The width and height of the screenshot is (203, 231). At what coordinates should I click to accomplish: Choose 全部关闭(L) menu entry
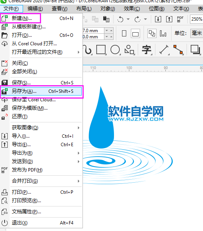[41, 72]
